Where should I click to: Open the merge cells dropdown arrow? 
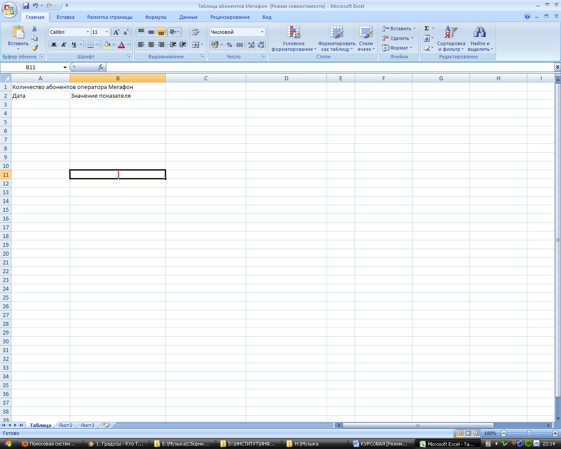(x=202, y=45)
